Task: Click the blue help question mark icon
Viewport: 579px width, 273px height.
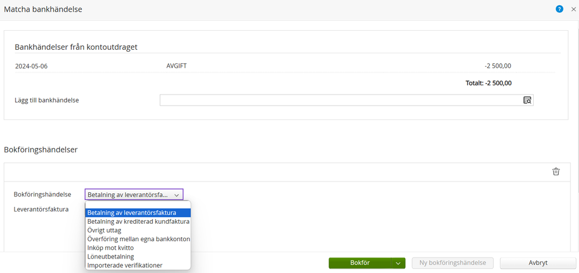Action: coord(559,9)
